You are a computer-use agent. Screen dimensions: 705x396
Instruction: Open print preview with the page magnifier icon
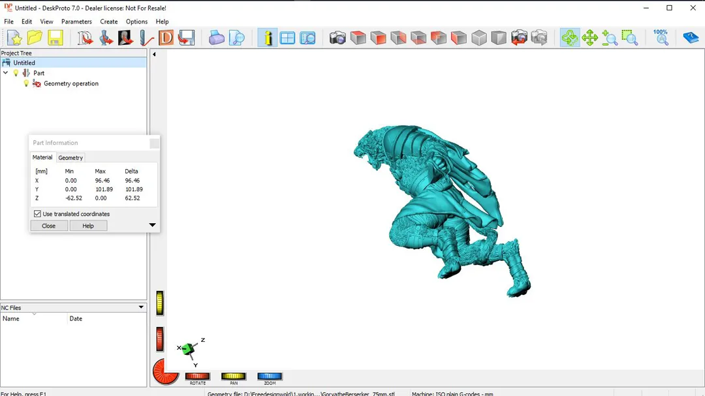(236, 38)
